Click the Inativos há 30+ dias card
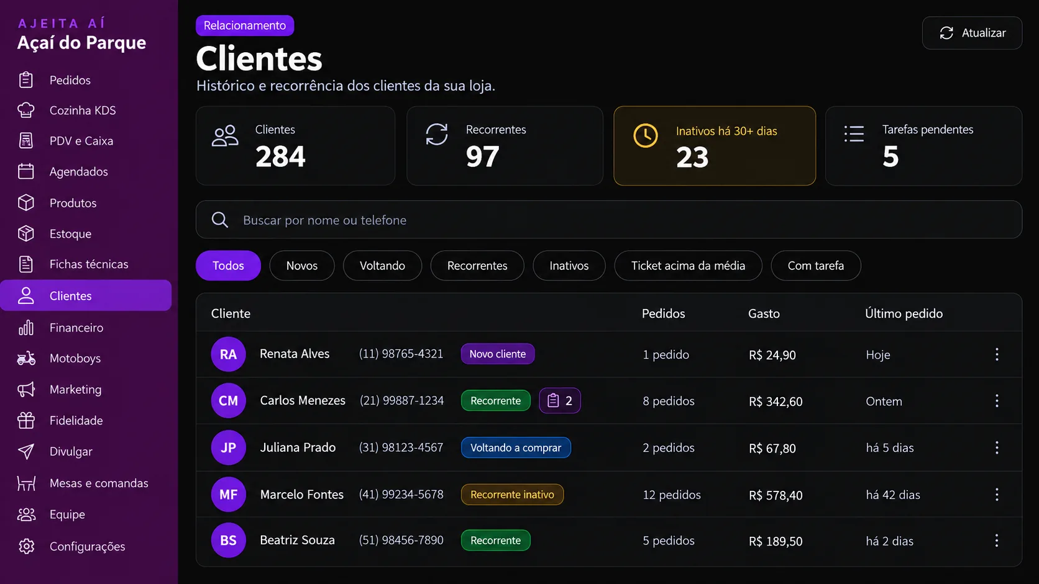Screen dimensions: 1039x584 coord(715,146)
